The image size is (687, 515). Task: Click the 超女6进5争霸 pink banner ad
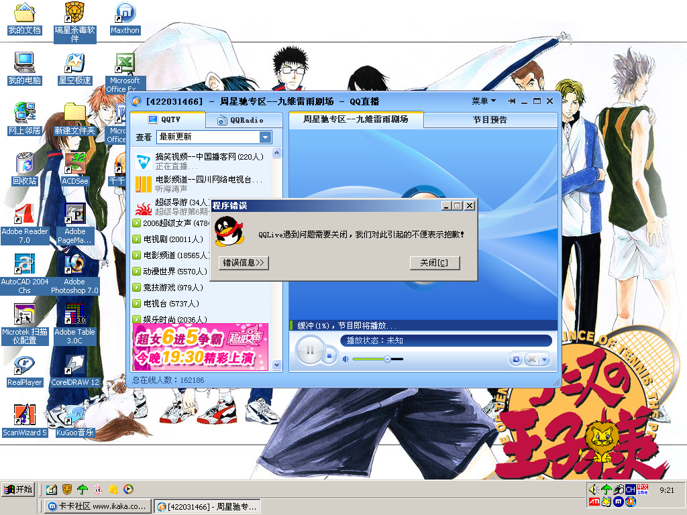(200, 347)
